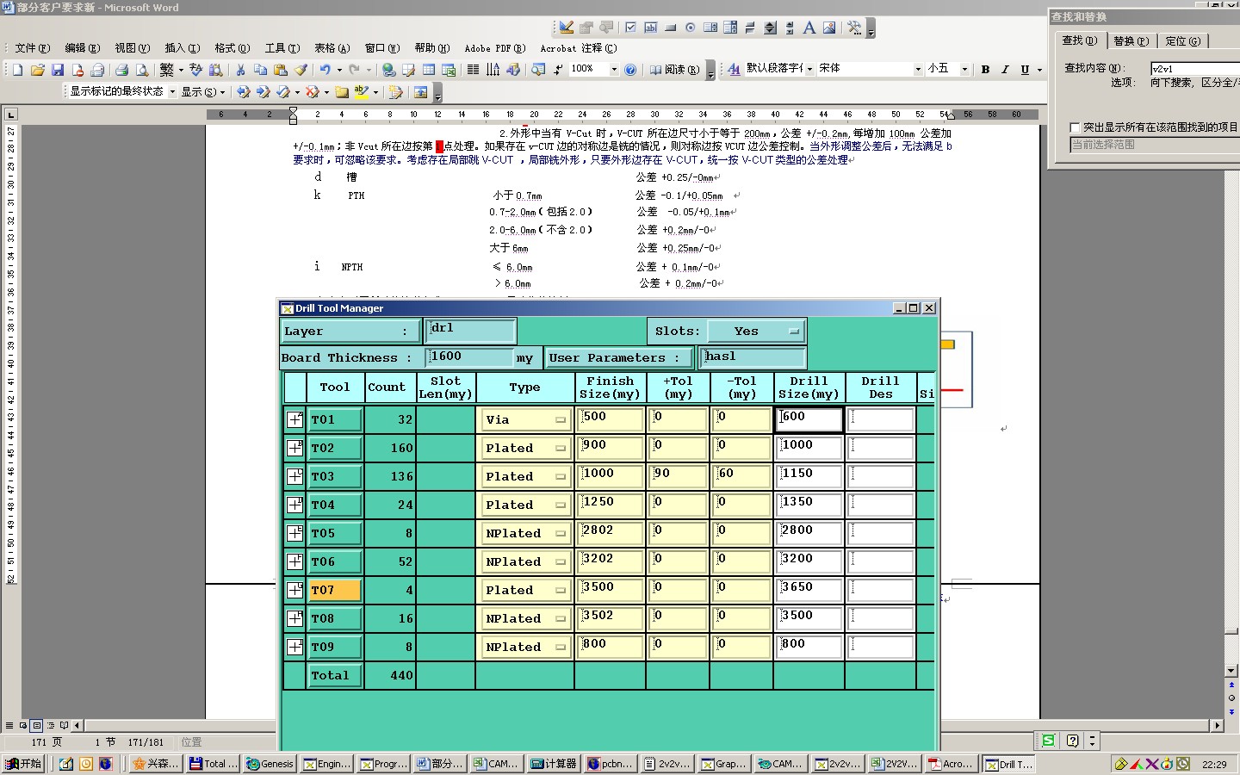Click the Insert Hyperlink globe icon
This screenshot has height=775, width=1240.
[x=389, y=70]
